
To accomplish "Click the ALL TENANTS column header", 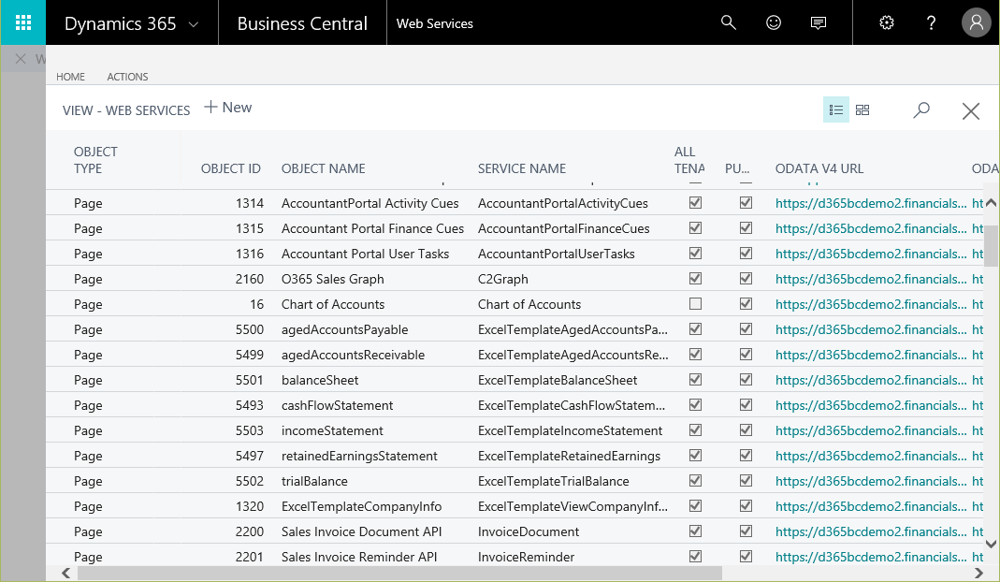I will [689, 160].
